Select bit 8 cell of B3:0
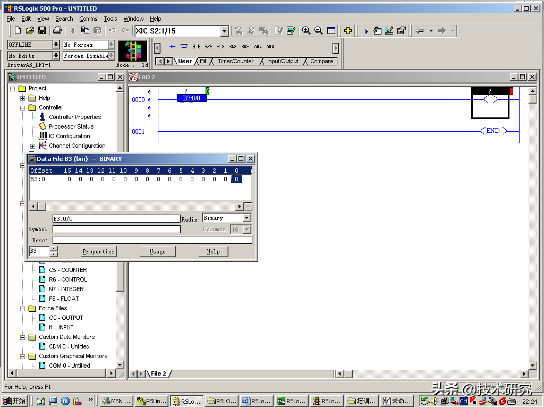This screenshot has height=408, width=544. [147, 179]
